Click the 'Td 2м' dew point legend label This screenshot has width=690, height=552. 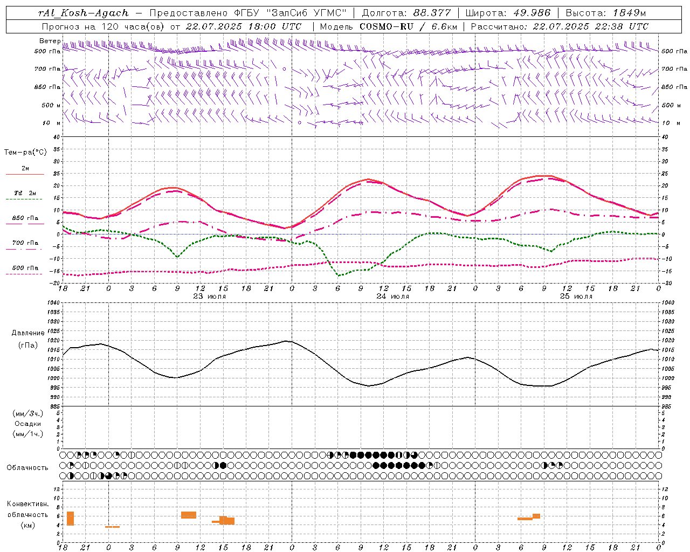click(x=25, y=193)
